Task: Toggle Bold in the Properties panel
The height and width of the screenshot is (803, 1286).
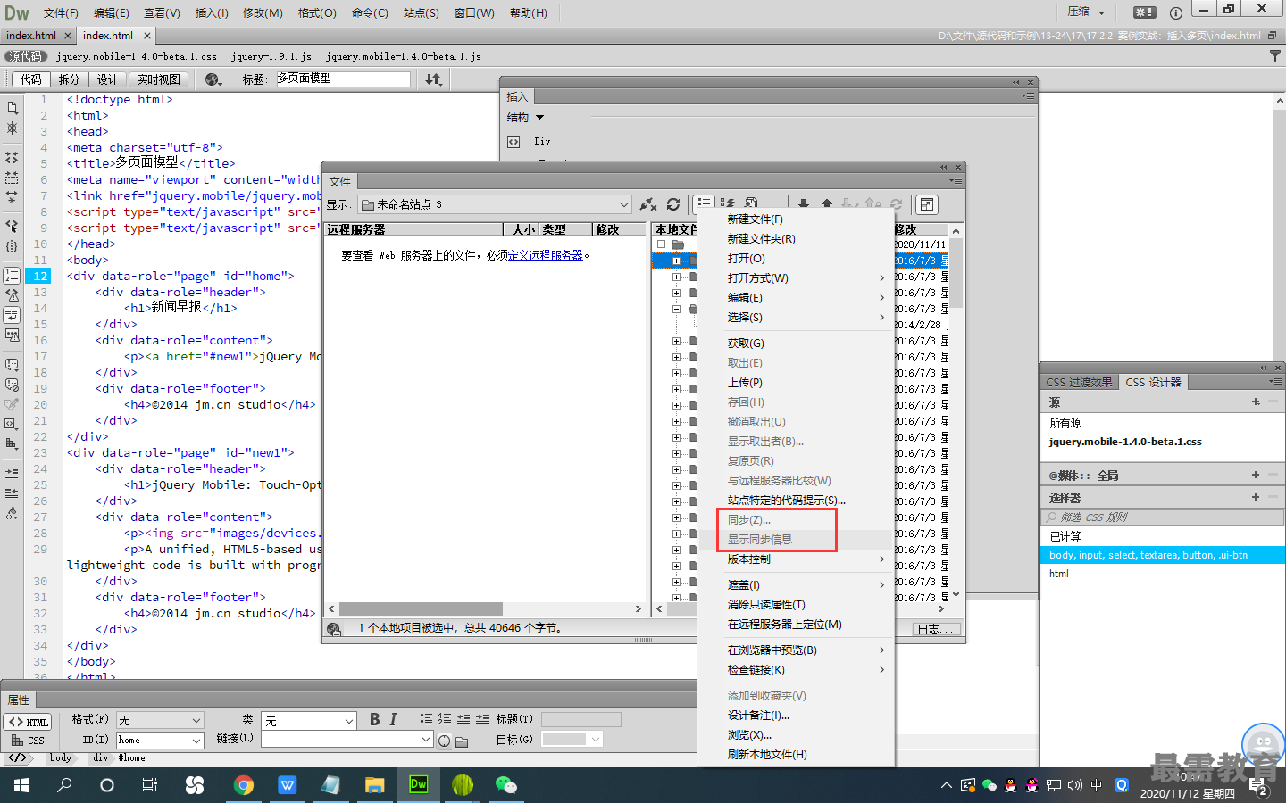Action: (x=374, y=719)
